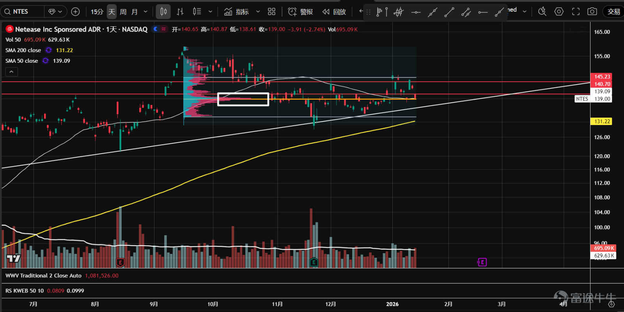Select the white rectangle drawing on chart
Screen dimensions: 624x312
point(243,99)
